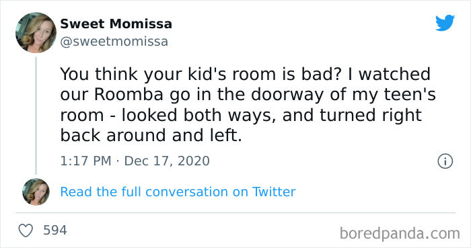The width and height of the screenshot is (471, 248).
Task: Click the Dec 17, 2020 date text
Action: click(x=167, y=161)
